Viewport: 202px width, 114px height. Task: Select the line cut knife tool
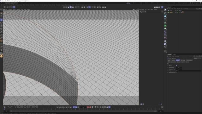(x=1, y=44)
